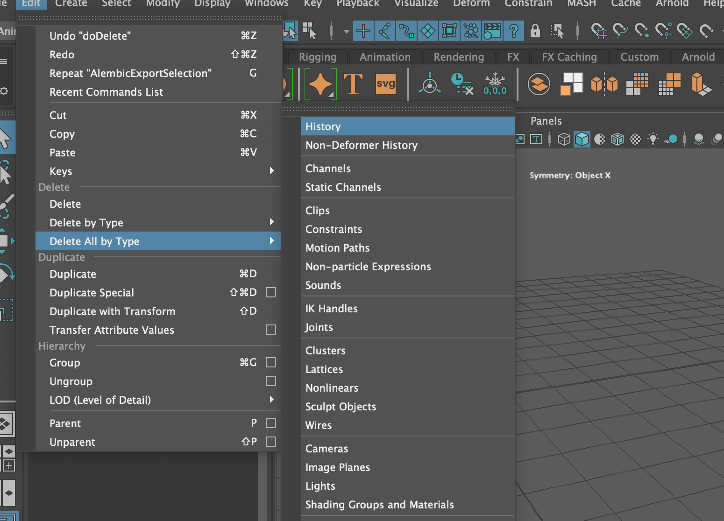Enable textured display with the checkered sphere icon
Screen dimensions: 724x521
tap(635, 139)
